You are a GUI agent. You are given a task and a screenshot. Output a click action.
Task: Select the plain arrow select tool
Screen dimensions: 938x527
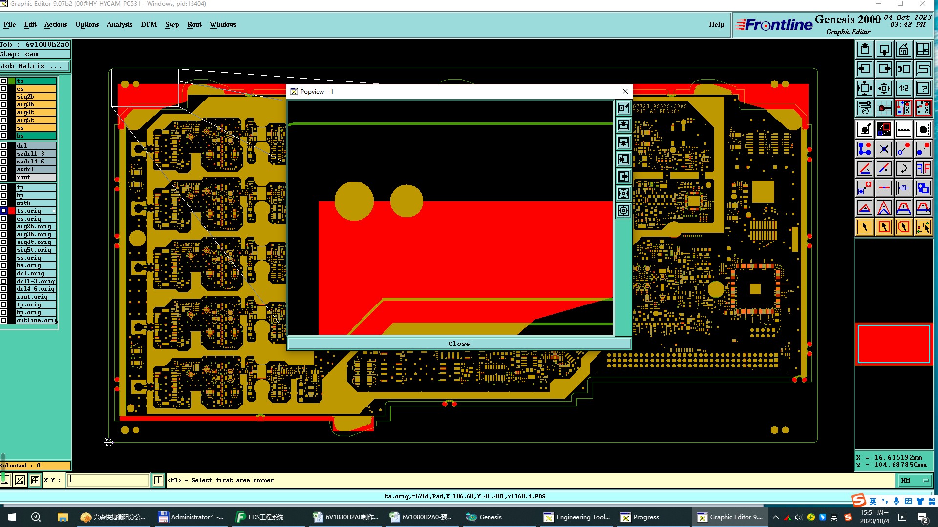(865, 227)
